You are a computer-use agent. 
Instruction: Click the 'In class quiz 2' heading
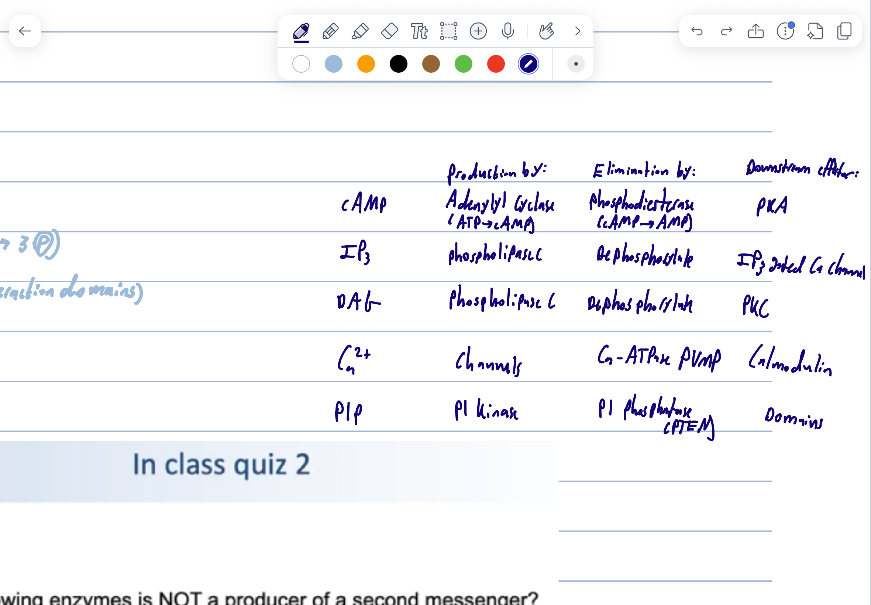click(x=221, y=465)
